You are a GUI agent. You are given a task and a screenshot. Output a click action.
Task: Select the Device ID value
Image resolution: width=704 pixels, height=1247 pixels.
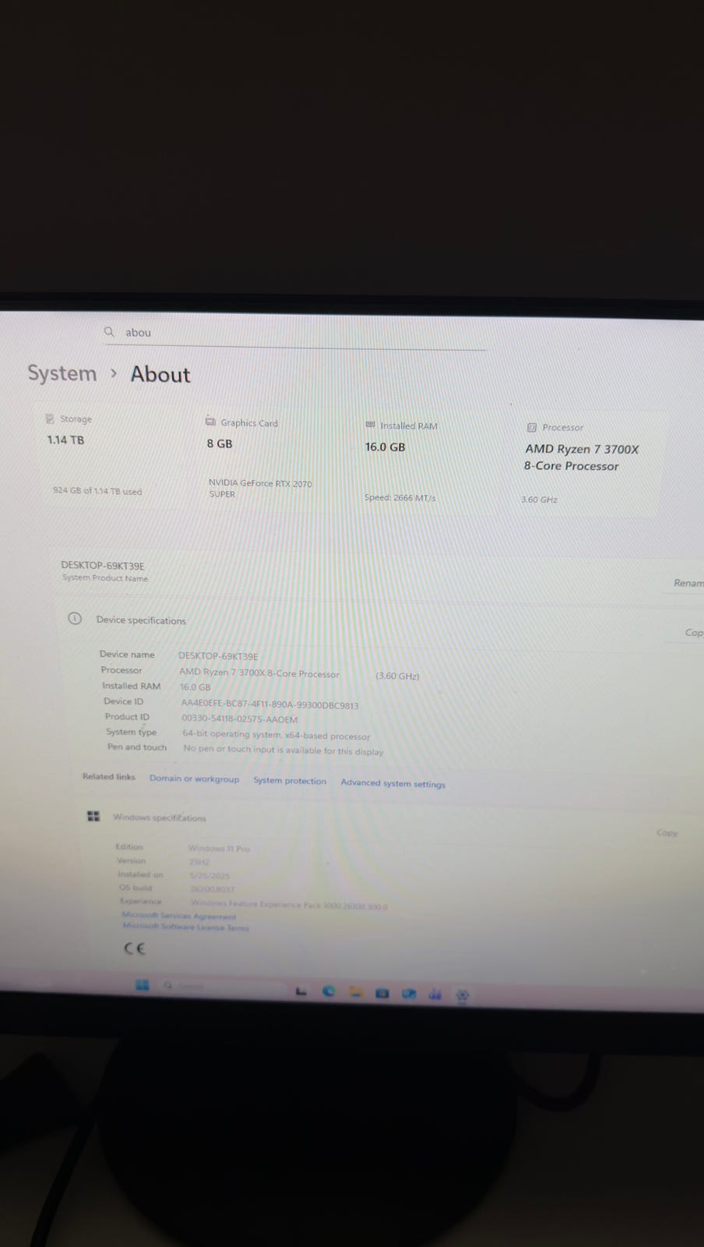click(x=269, y=705)
